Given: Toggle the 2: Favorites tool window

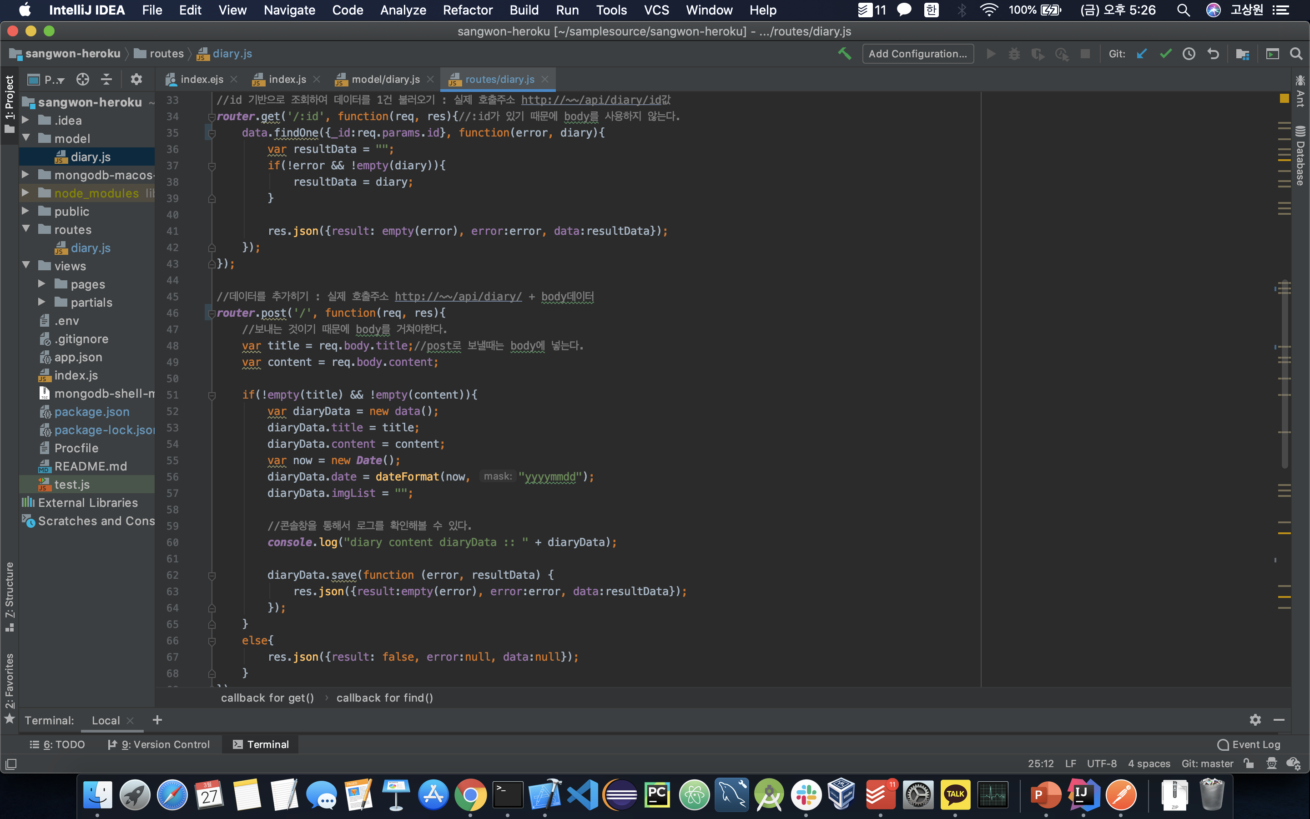Looking at the screenshot, I should tap(9, 688).
